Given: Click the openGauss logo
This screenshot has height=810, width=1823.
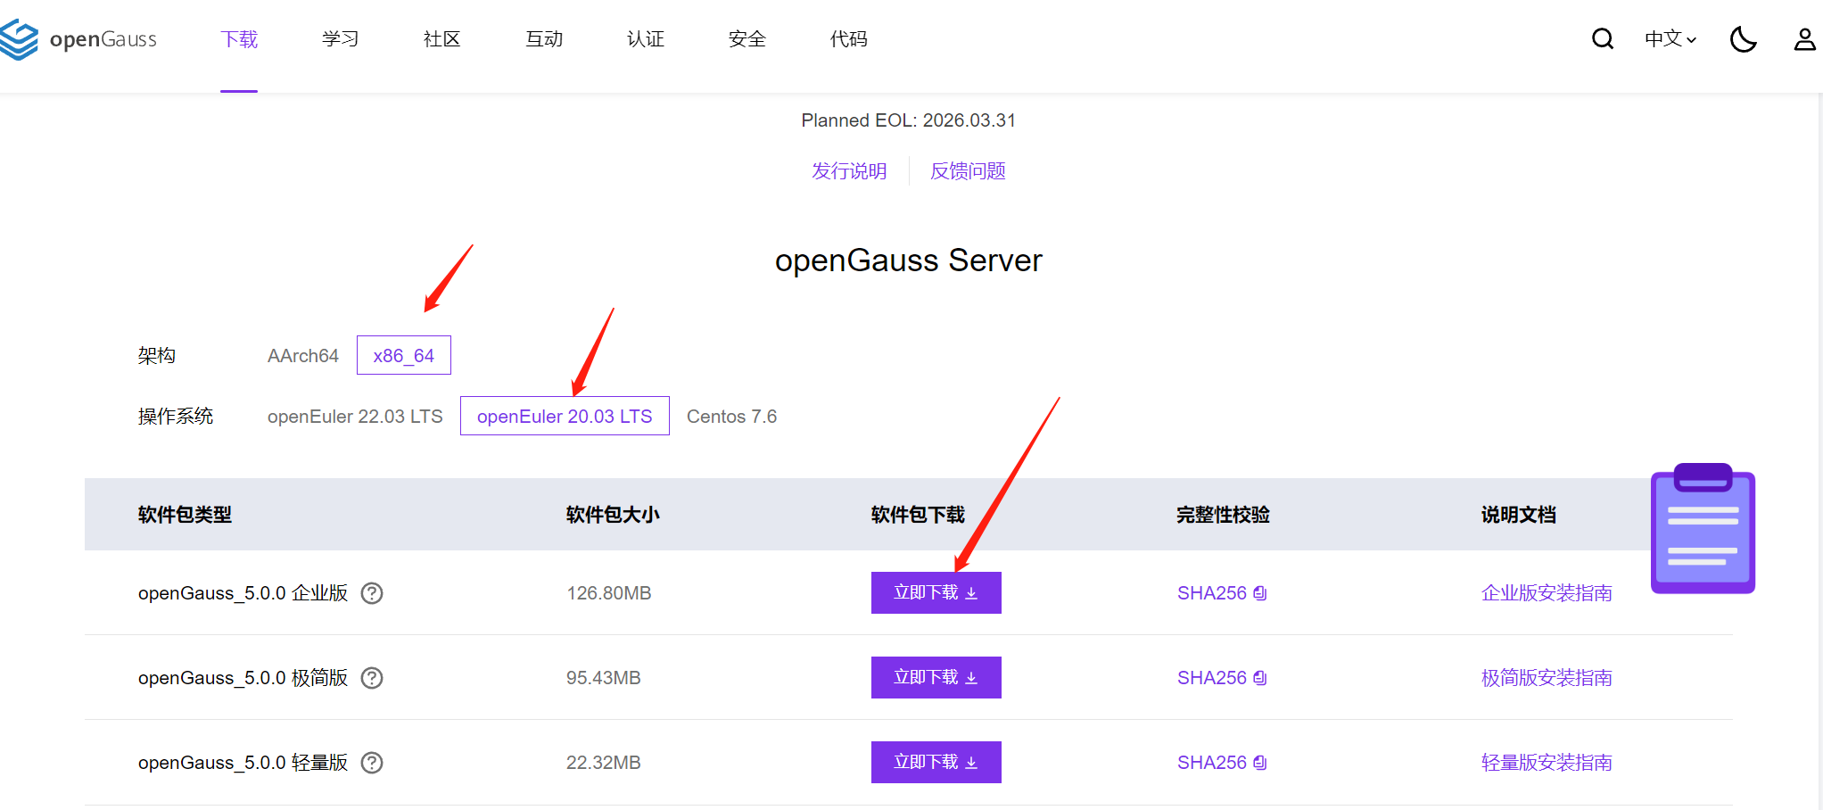Looking at the screenshot, I should (78, 39).
